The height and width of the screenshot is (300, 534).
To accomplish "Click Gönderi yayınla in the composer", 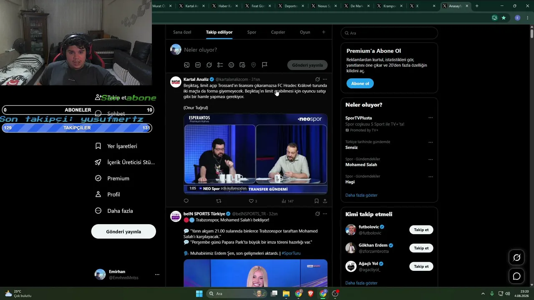I will pos(307,65).
